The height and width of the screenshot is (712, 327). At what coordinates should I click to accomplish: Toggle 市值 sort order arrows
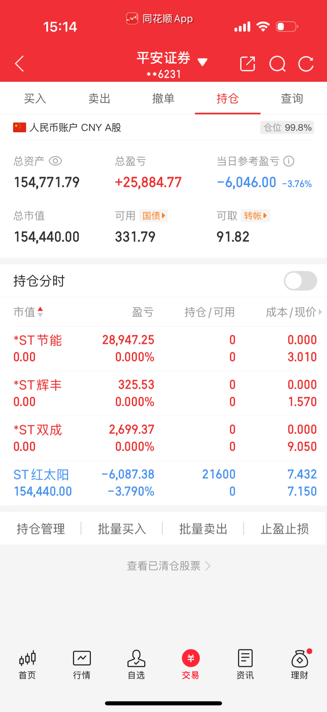click(40, 312)
